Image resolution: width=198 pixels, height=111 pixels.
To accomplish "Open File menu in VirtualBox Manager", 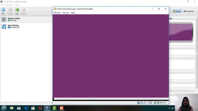I will pos(2,5).
